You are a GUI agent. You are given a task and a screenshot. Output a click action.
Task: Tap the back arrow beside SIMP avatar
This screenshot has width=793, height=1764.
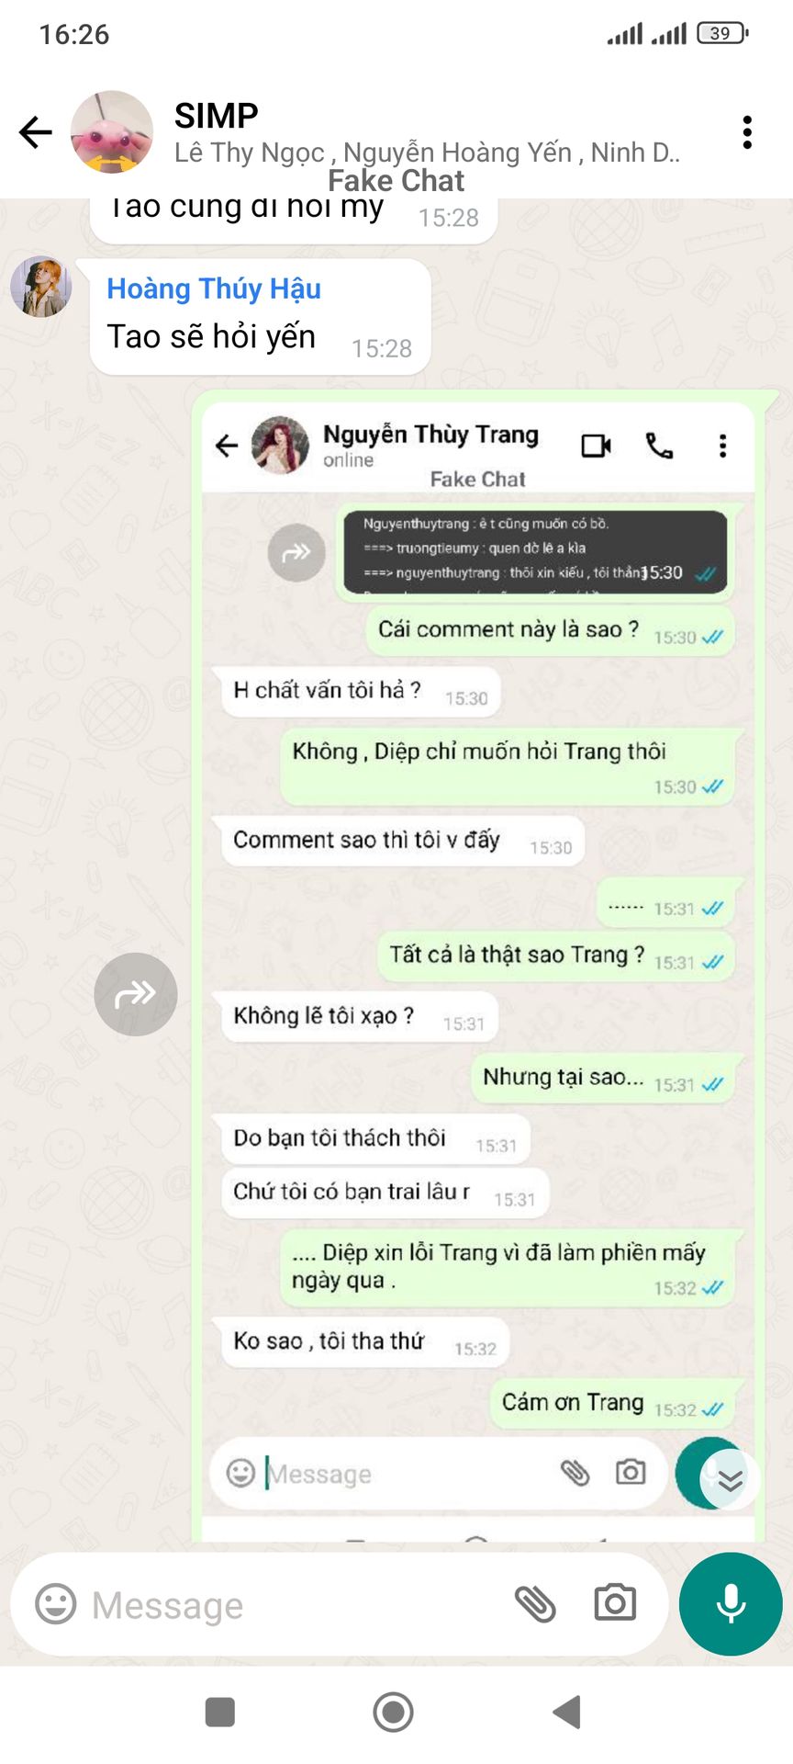(36, 132)
